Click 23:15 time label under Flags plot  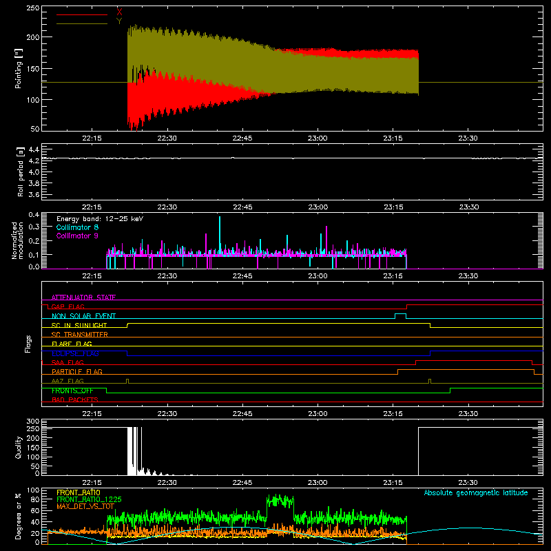tap(393, 414)
